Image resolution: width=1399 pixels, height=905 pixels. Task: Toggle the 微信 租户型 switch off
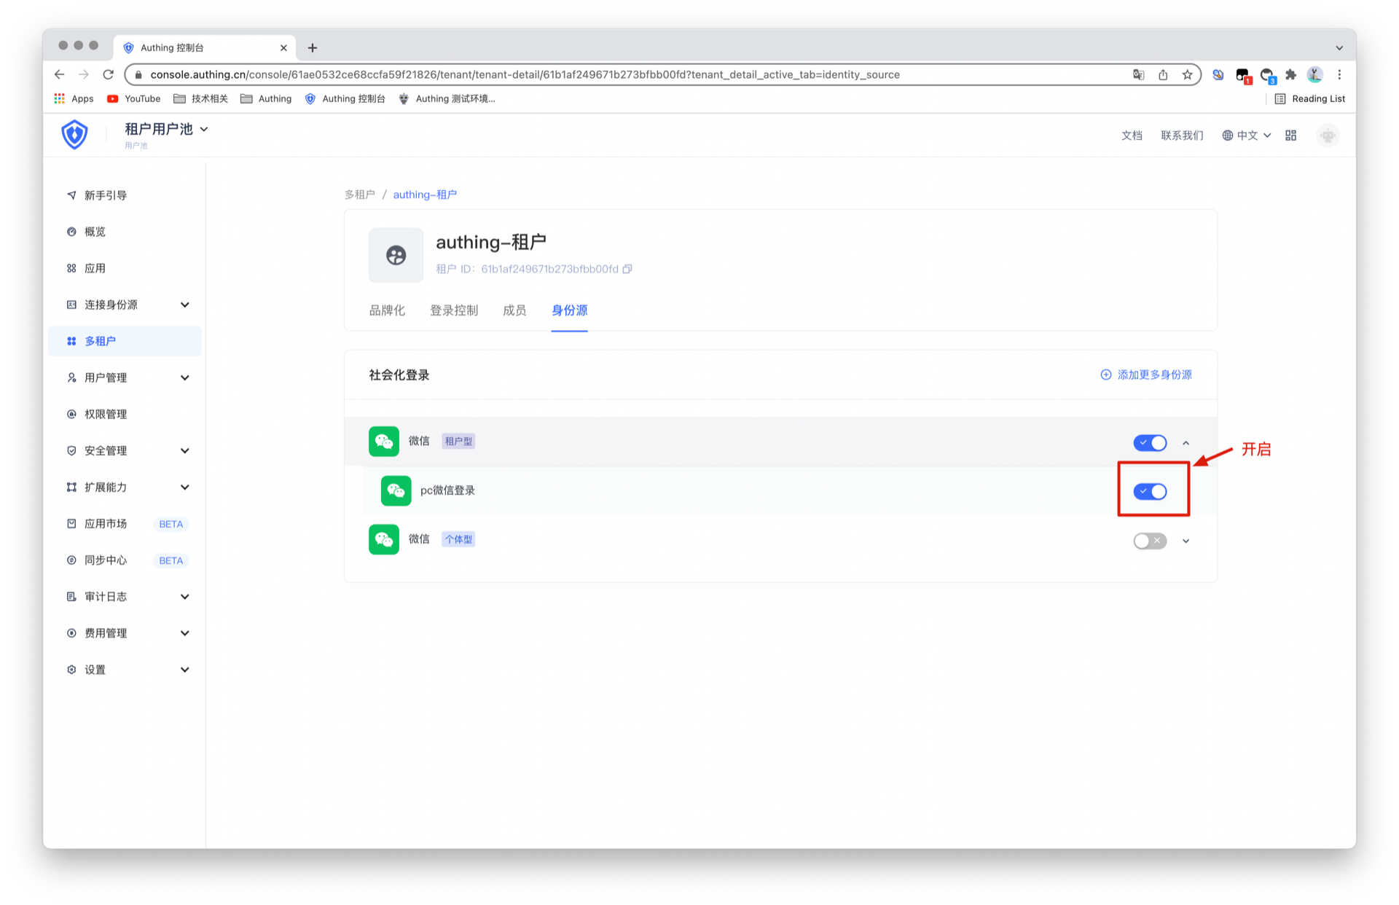coord(1150,443)
